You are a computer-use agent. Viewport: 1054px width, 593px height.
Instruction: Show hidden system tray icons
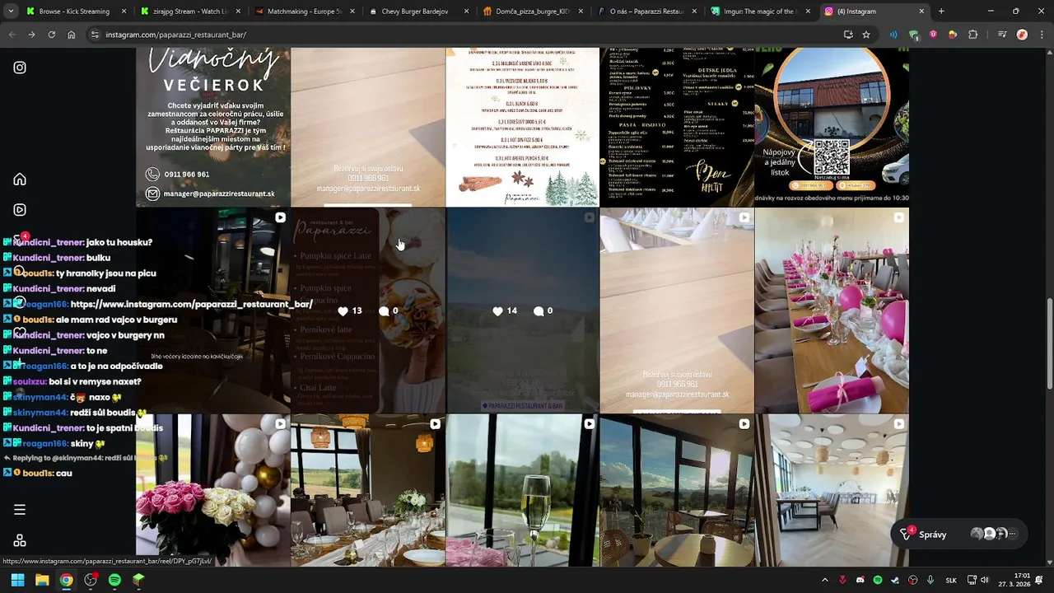point(824,580)
